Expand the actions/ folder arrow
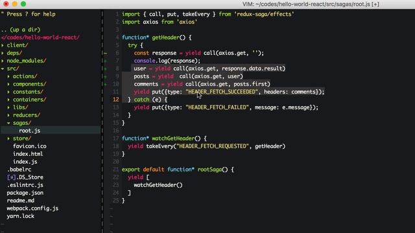 tap(8, 76)
